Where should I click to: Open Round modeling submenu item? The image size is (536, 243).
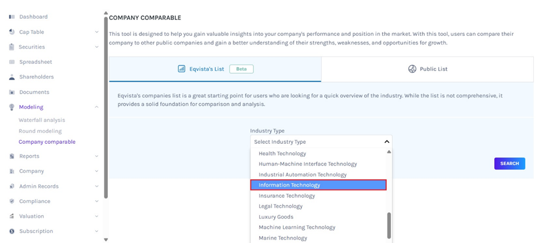(40, 131)
